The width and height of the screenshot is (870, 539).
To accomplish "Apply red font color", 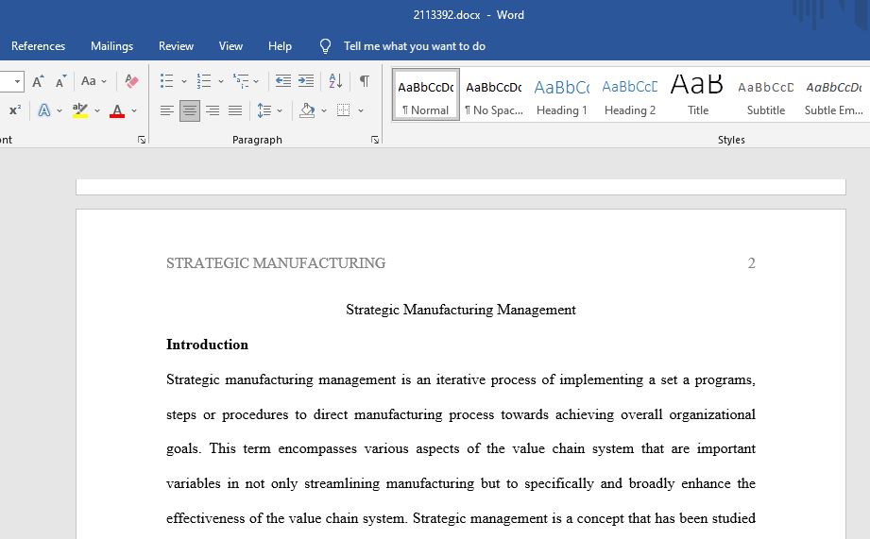I will [116, 110].
